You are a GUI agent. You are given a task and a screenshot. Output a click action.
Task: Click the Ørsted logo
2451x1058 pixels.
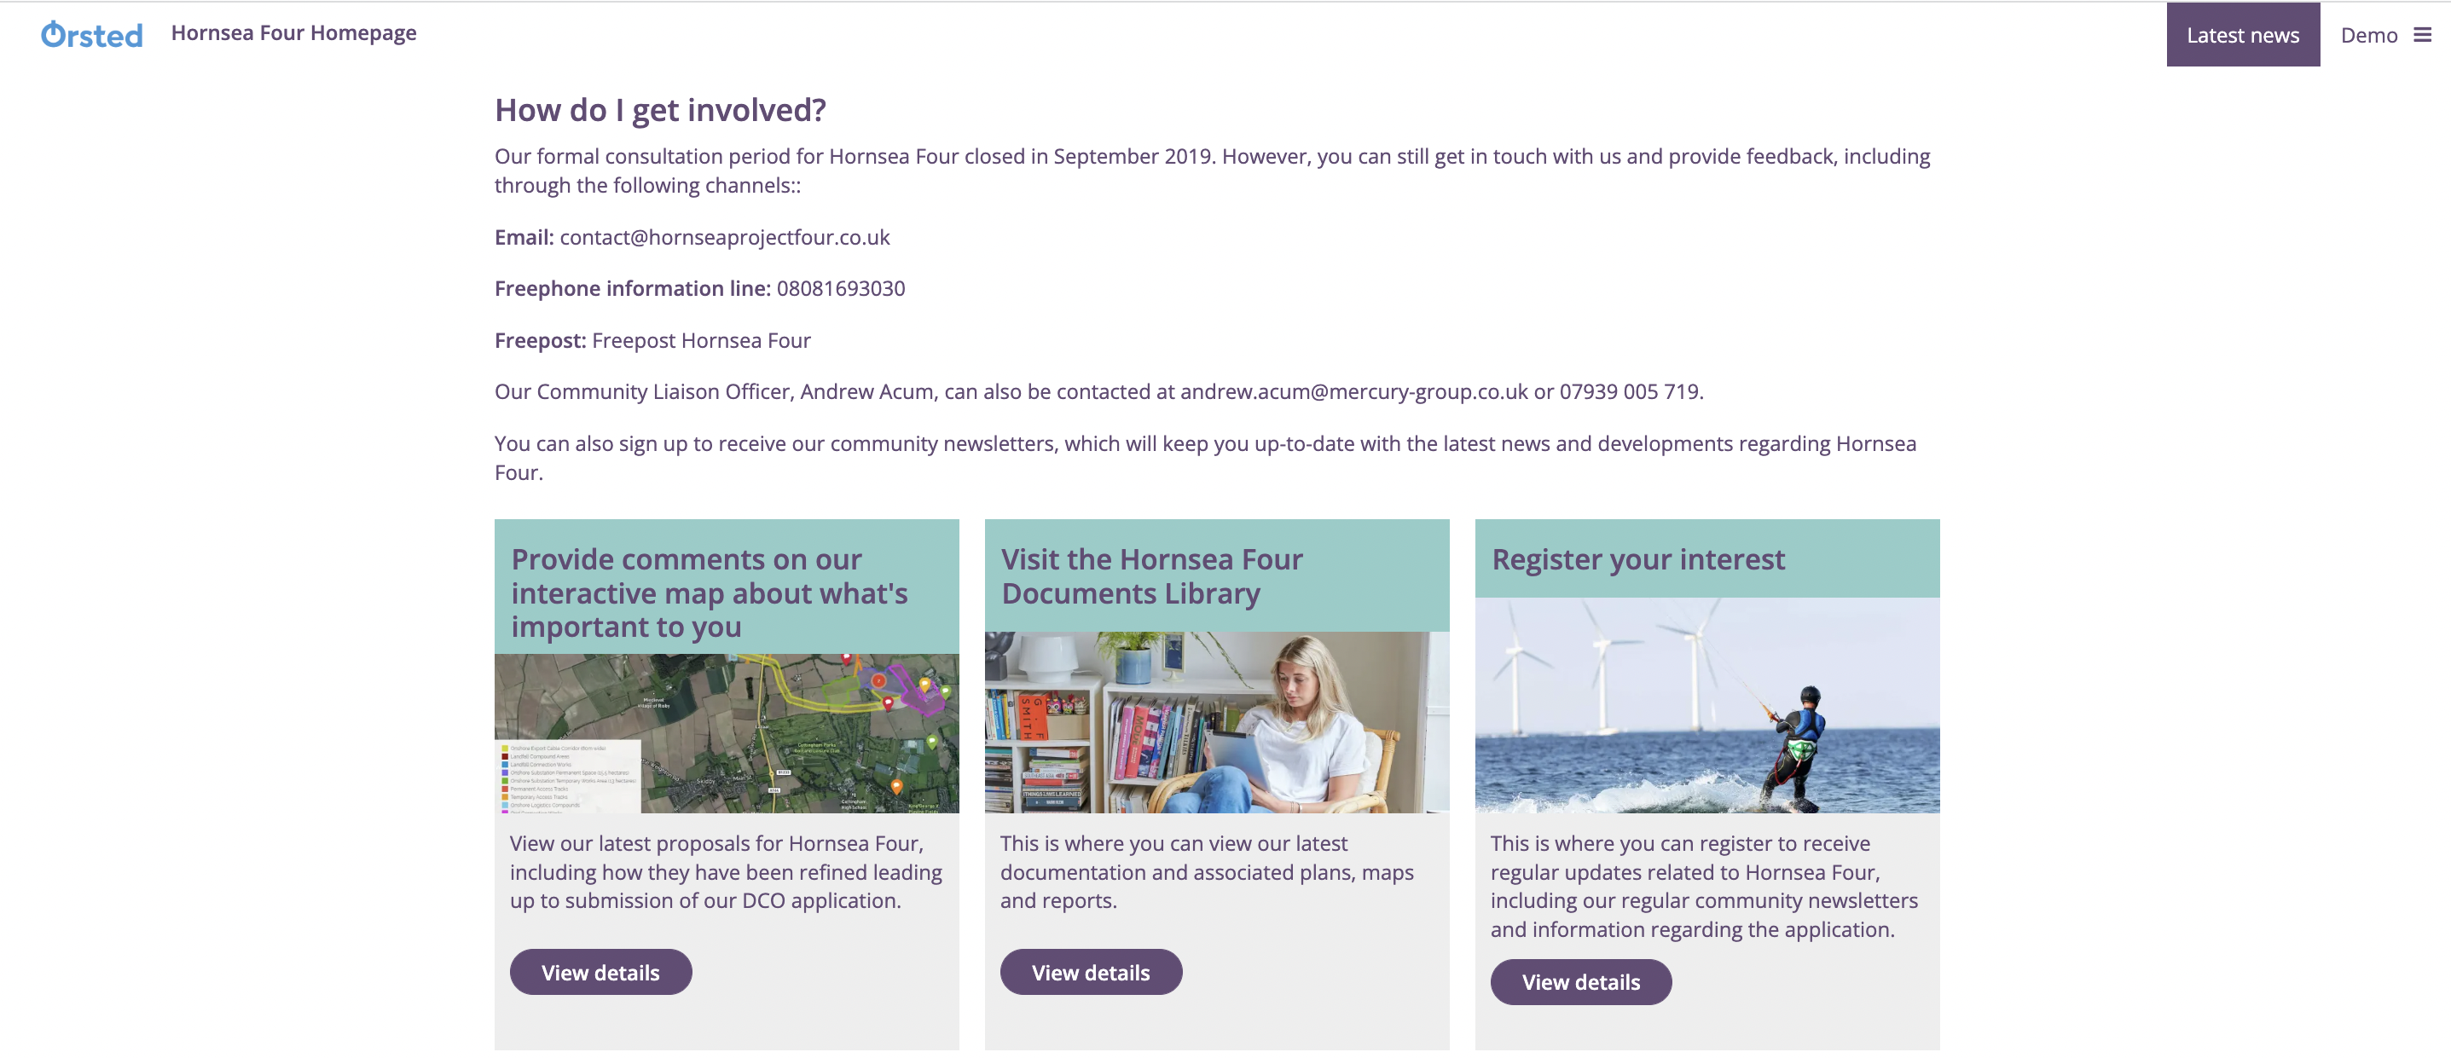pyautogui.click(x=91, y=35)
